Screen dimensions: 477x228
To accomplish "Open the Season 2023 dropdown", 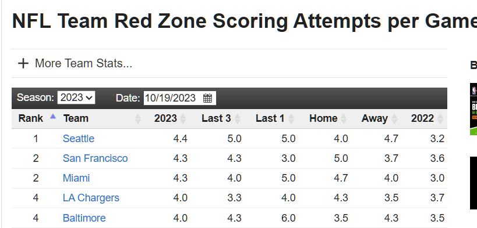I will click(76, 97).
